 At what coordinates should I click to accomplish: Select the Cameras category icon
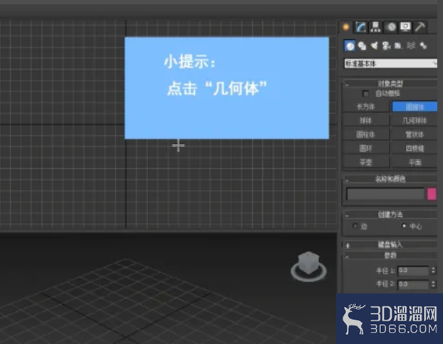tap(386, 46)
